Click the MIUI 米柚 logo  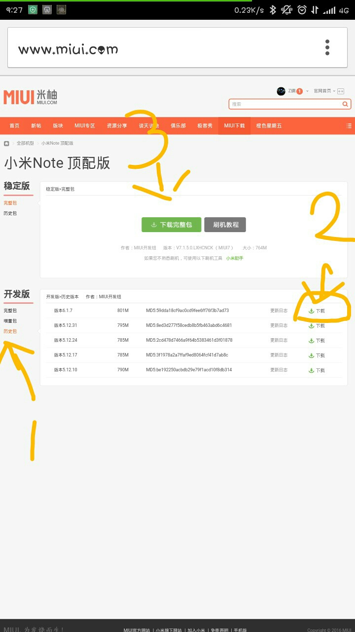coord(31,97)
